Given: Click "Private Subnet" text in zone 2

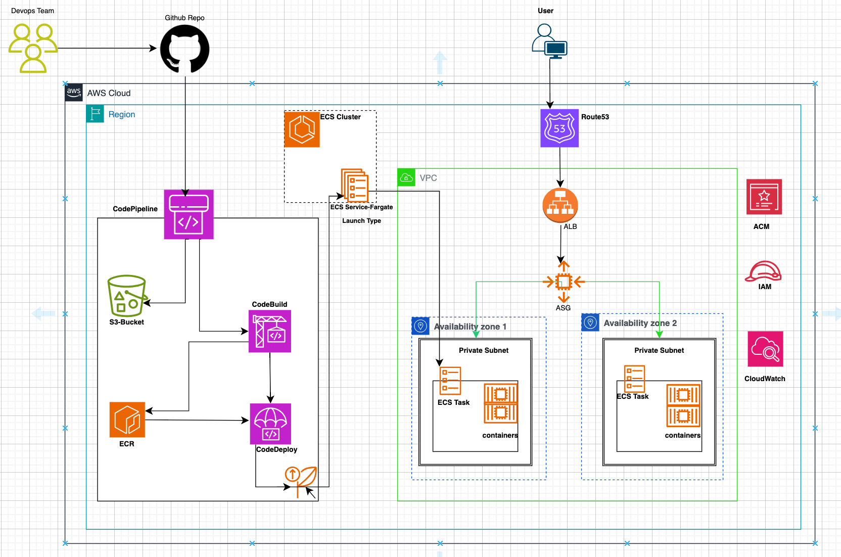Looking at the screenshot, I should pos(659,350).
